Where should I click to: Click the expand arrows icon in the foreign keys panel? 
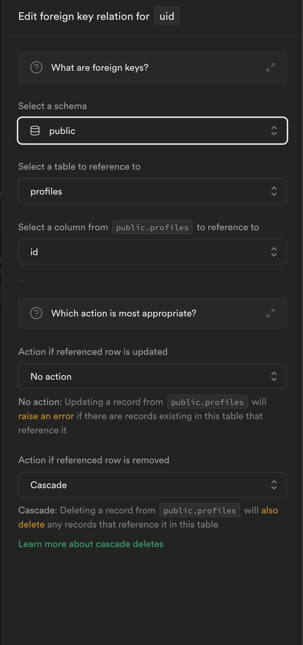click(271, 67)
